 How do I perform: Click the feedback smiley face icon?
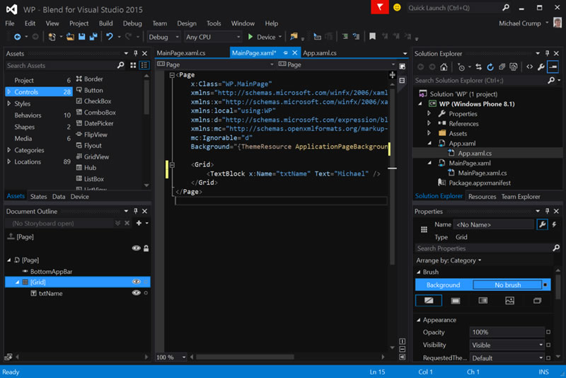click(x=397, y=7)
